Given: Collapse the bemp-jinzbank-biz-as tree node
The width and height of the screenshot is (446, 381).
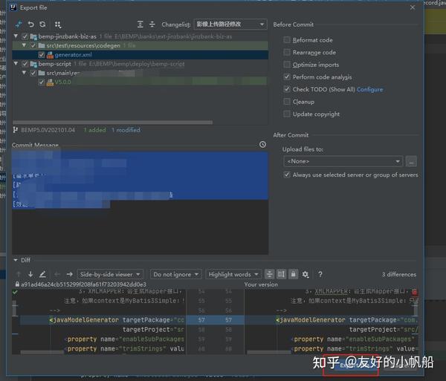Looking at the screenshot, I should [x=16, y=36].
